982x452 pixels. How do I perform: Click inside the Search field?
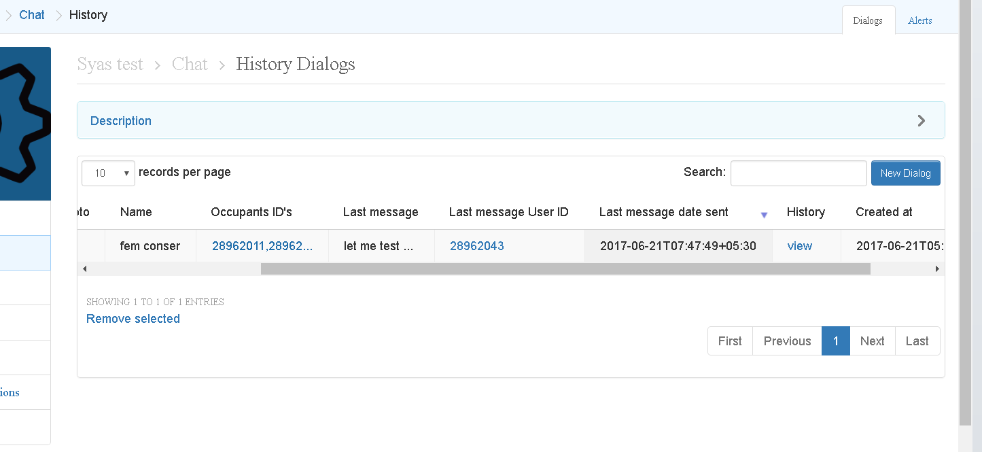click(x=798, y=173)
